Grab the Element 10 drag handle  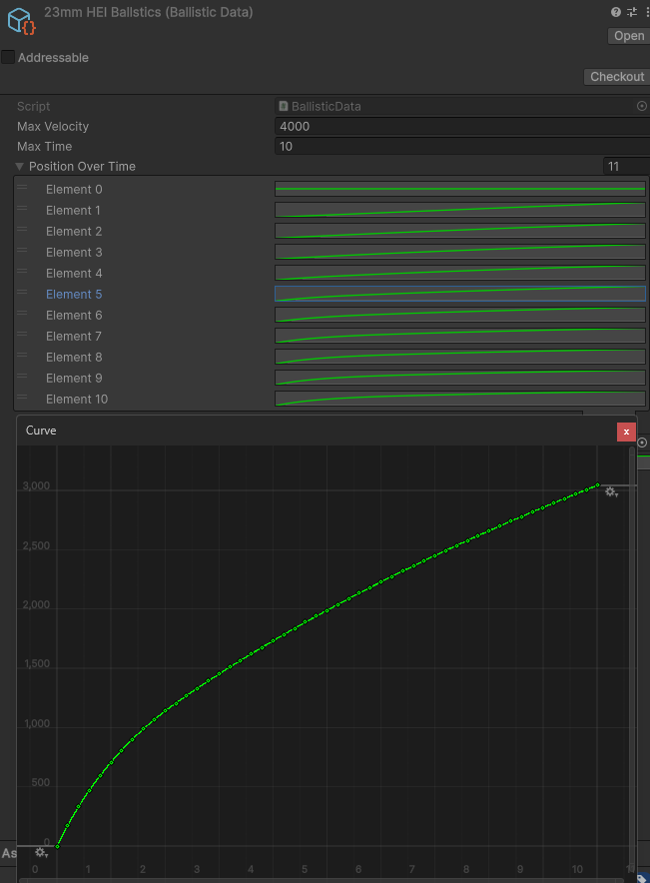click(x=22, y=399)
